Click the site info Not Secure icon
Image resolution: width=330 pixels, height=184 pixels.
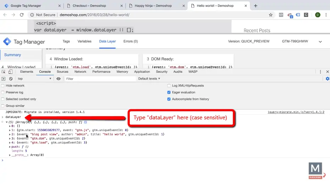(x=32, y=15)
